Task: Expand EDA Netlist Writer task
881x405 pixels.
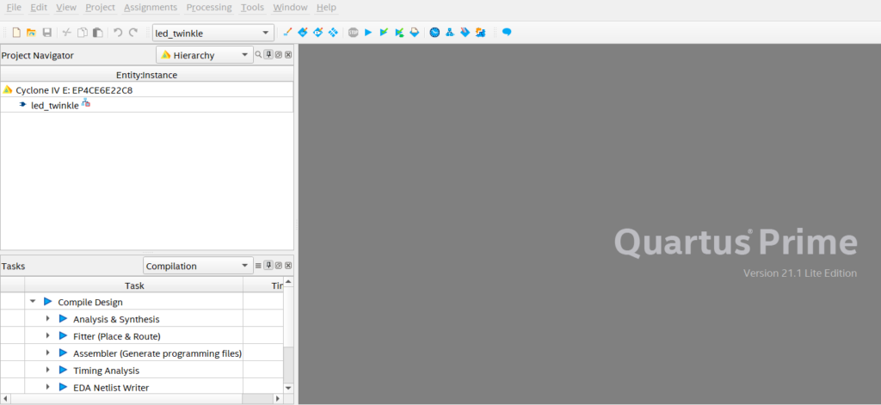Action: 48,387
